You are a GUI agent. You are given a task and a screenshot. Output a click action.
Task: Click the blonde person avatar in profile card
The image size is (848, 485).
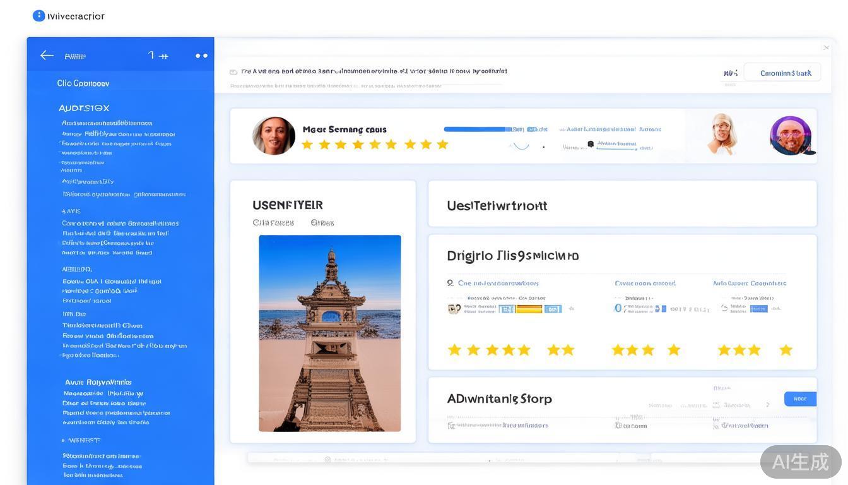(x=722, y=134)
